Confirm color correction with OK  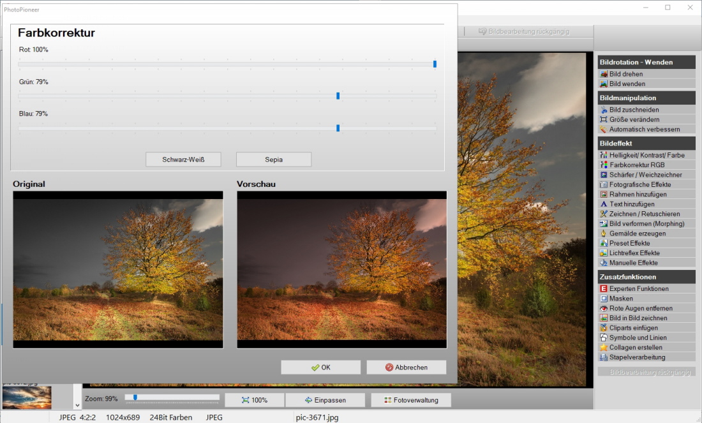320,367
